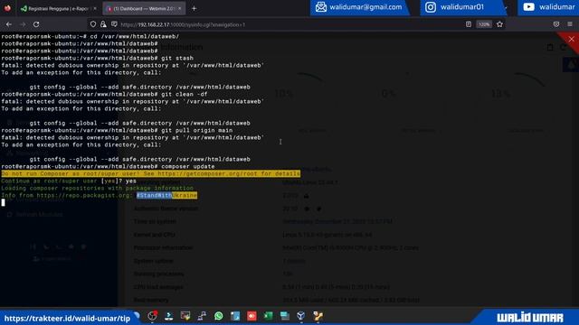Open the Firefox hamburger application menu
Screen dimensions: 579x325
coord(570,24)
